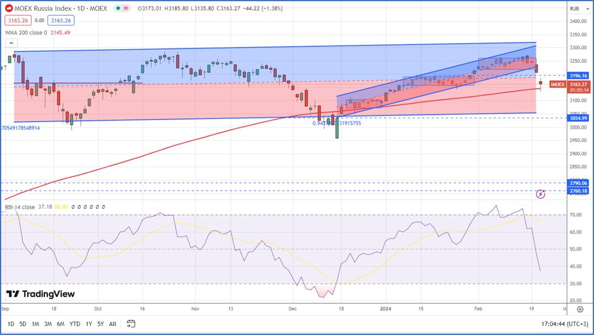Screen dimensions: 594x335
Task: Select the Fibonacci label ending 31915755
Action: coord(336,123)
